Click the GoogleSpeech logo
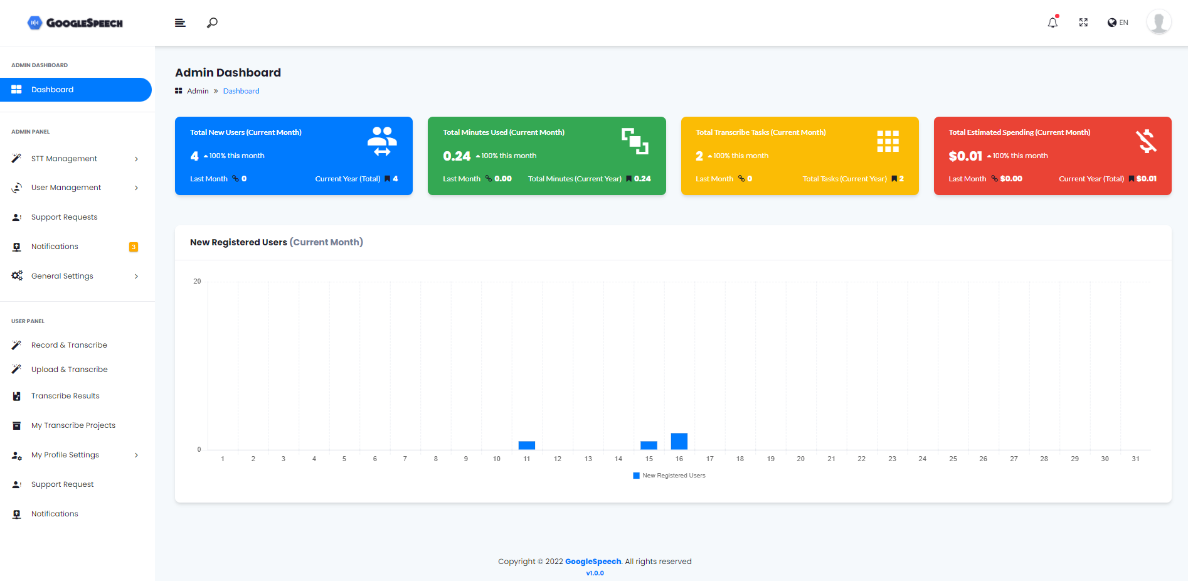Screen dimensions: 1188x581 click(x=75, y=23)
